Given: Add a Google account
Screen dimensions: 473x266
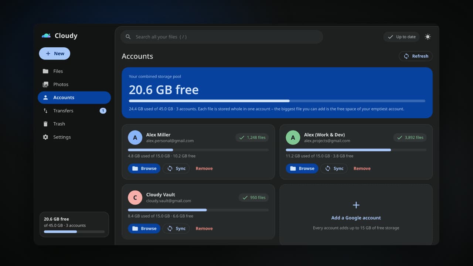Looking at the screenshot, I should pyautogui.click(x=356, y=215).
